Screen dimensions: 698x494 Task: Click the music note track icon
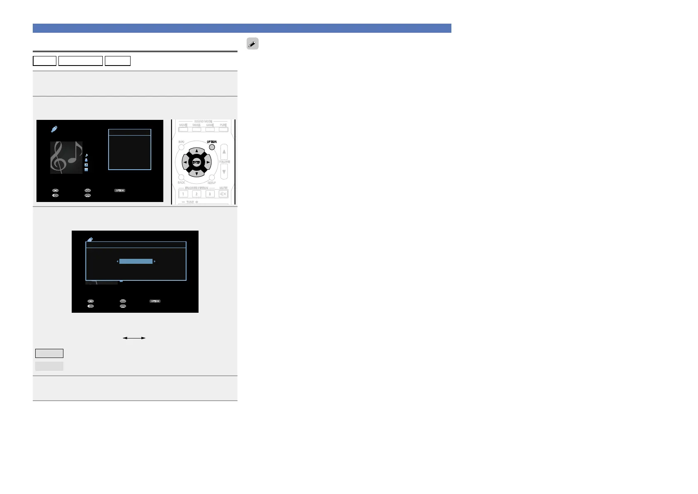(x=86, y=155)
